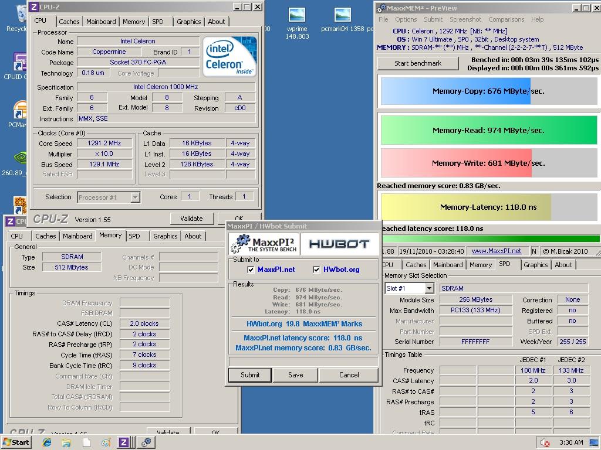Open the File menu in MaxxMEM²
The width and height of the screenshot is (601, 450).
click(383, 19)
